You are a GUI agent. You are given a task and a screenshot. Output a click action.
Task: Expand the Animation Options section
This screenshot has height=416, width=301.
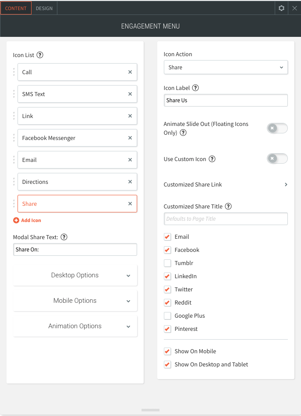tap(75, 326)
